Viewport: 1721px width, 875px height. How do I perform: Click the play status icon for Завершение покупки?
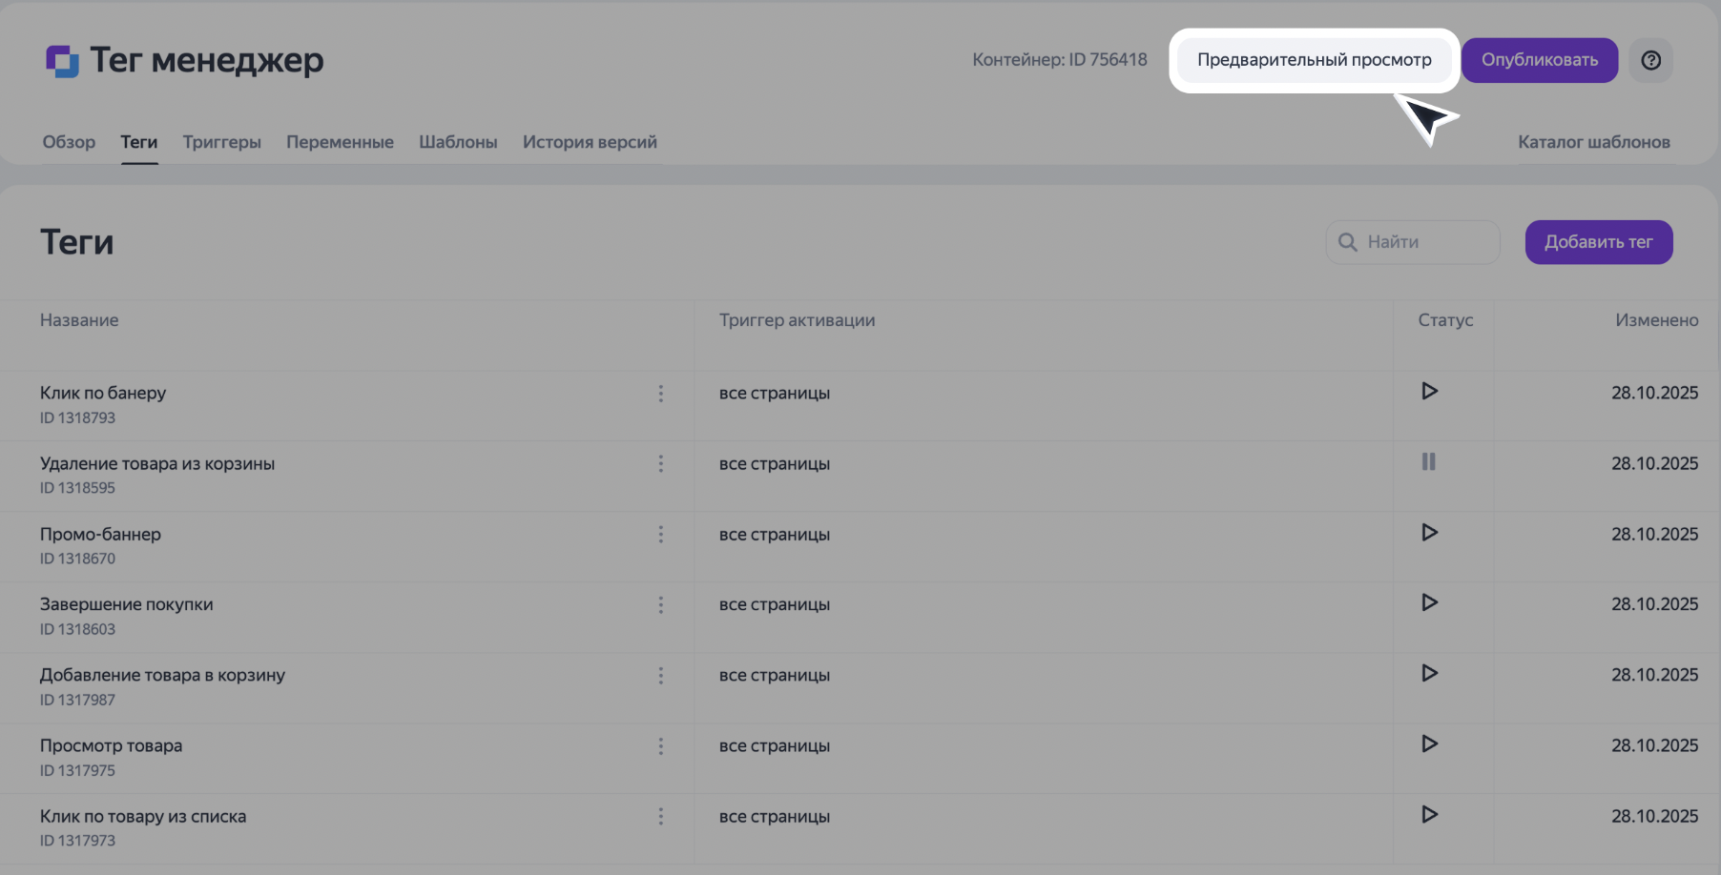(x=1429, y=602)
